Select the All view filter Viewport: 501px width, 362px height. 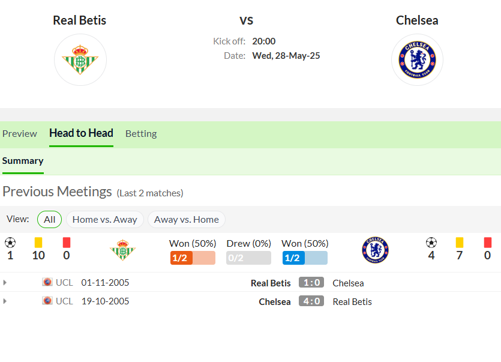tap(50, 219)
